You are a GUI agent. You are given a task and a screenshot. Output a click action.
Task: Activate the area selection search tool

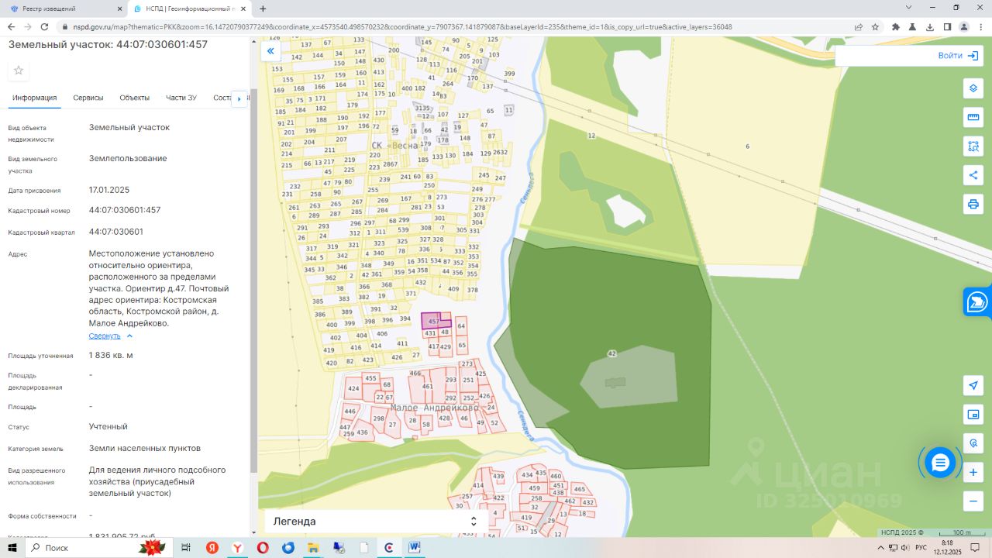tap(973, 146)
